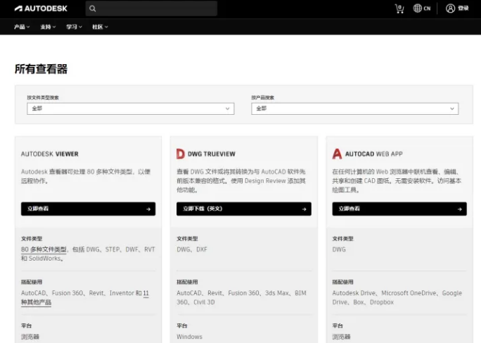The image size is (481, 343).
Task: Click arrow on 立即下载 (英文) button
Action: [304, 209]
